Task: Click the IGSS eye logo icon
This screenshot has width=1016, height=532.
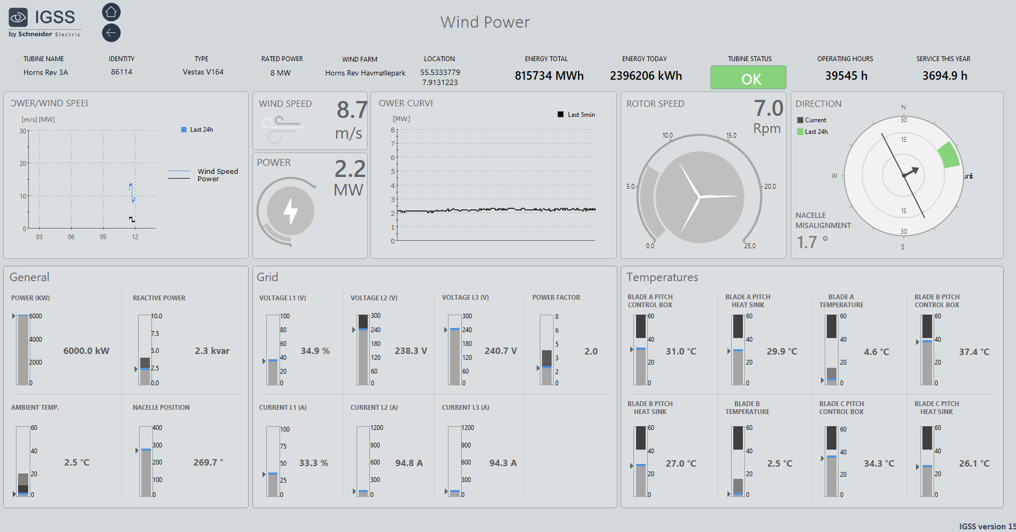Action: [x=19, y=18]
